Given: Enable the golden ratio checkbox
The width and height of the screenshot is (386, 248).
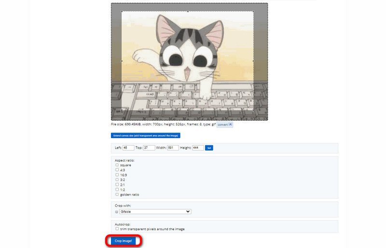Looking at the screenshot, I should 117,194.
